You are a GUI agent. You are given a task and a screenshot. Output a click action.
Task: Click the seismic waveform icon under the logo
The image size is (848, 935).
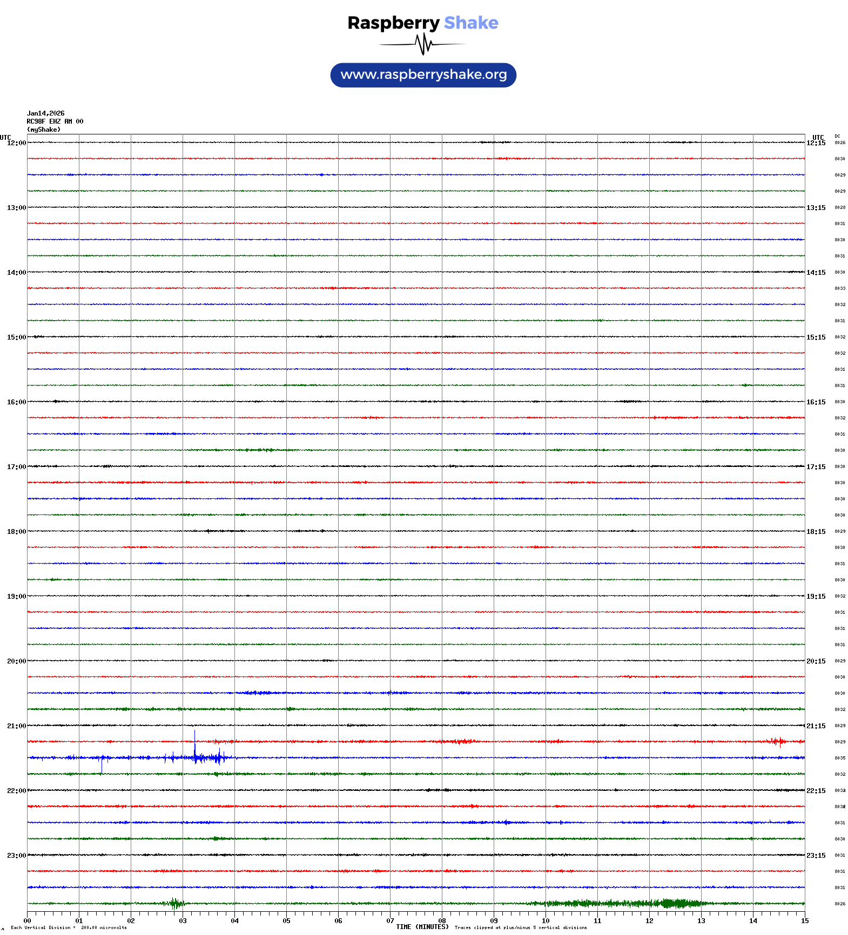click(x=423, y=44)
